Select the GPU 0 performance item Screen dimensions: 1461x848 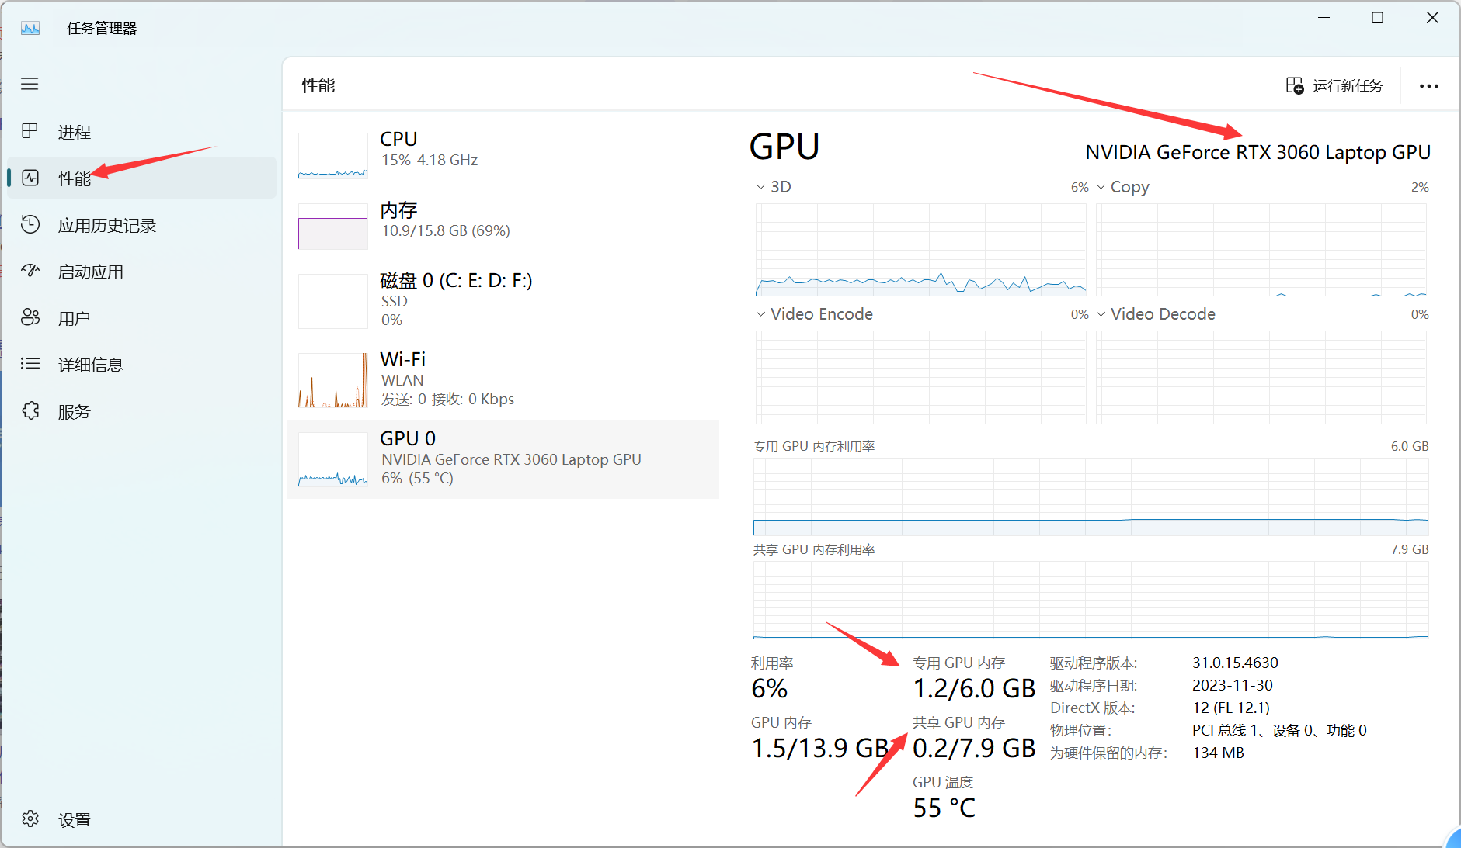point(503,459)
